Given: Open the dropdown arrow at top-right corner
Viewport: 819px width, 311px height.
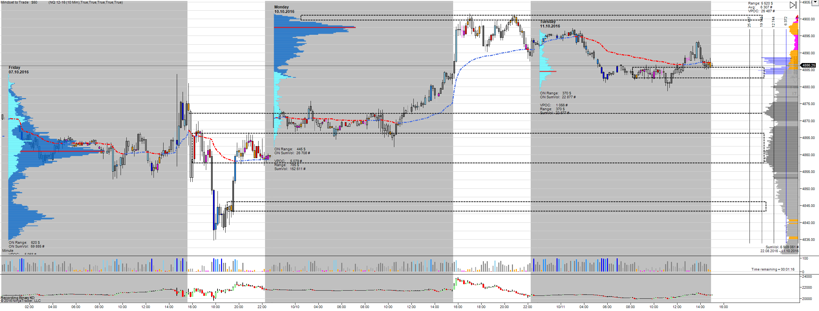Looking at the screenshot, I should point(815,3).
